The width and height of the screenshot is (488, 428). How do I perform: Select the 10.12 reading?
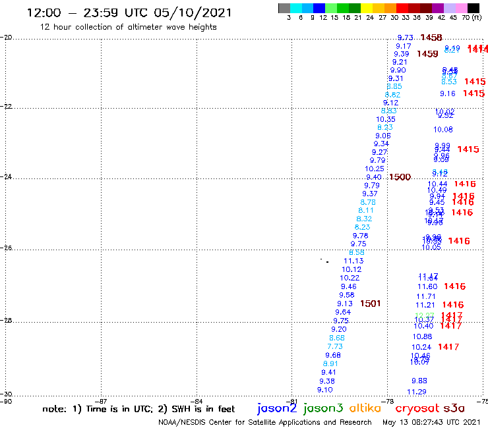tap(351, 269)
